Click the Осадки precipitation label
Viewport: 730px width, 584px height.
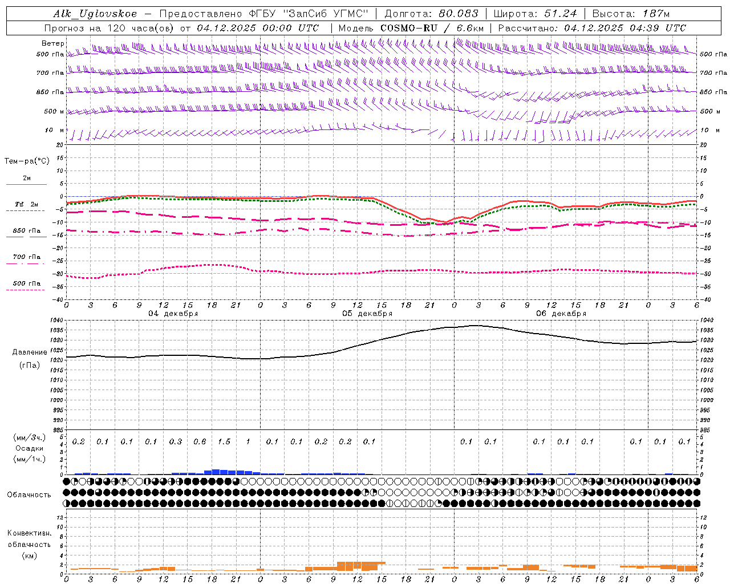pos(29,448)
